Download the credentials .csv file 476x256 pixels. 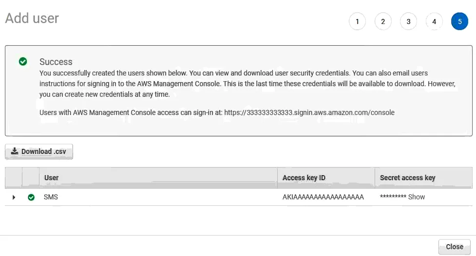click(x=39, y=151)
